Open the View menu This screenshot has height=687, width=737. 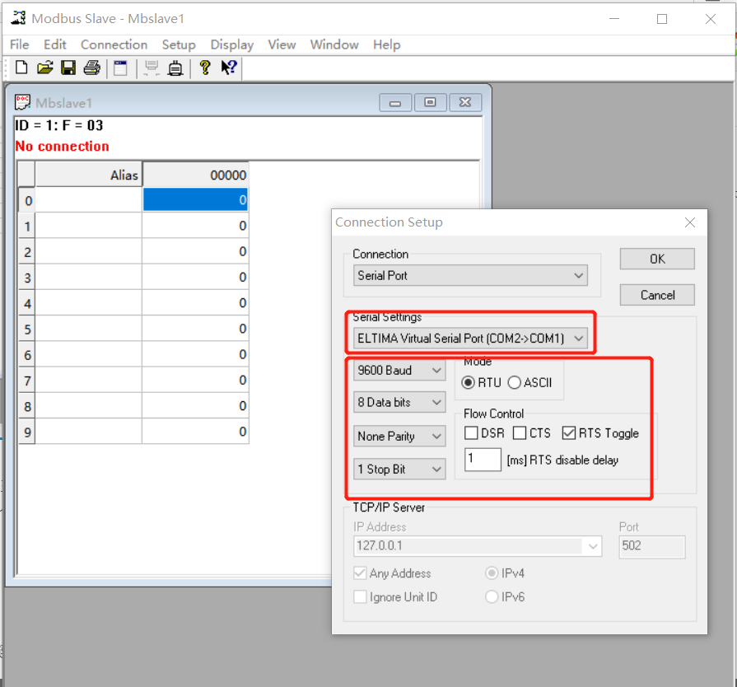(282, 44)
